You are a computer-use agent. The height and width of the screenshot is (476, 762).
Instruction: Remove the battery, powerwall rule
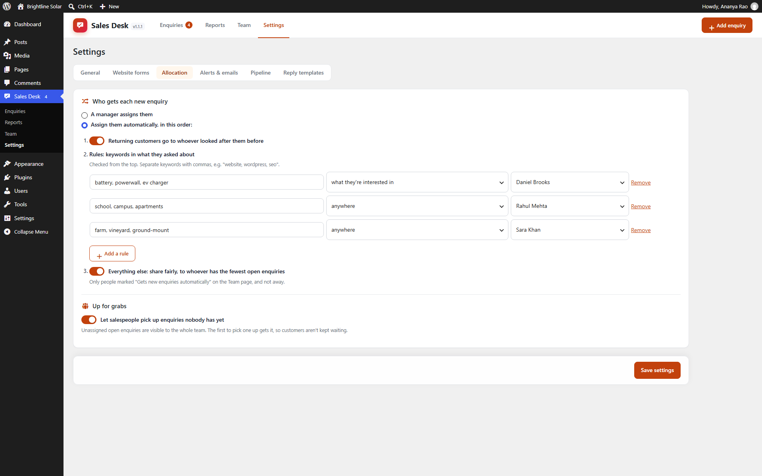(x=641, y=182)
